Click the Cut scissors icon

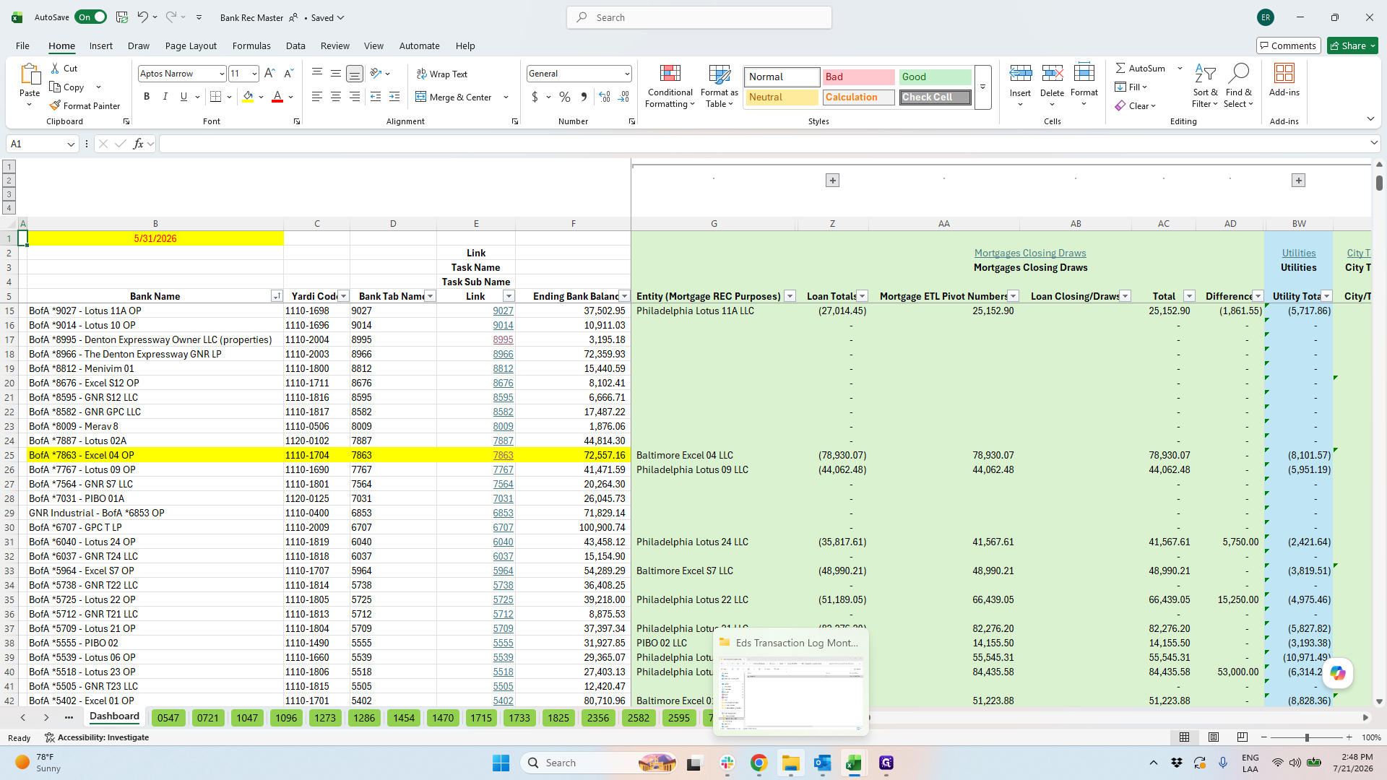point(56,69)
